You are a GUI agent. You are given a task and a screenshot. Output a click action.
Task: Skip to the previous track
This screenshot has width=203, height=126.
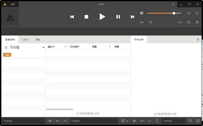(72, 17)
